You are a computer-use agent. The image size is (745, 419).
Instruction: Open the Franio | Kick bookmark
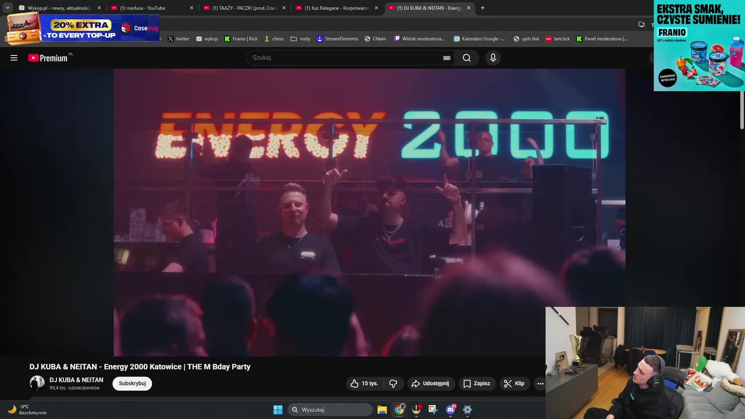(241, 39)
